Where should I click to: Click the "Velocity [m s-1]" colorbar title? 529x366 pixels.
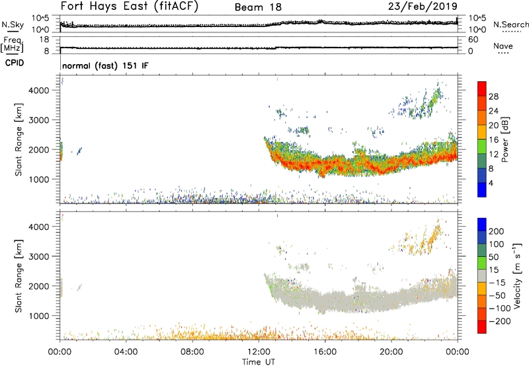point(517,275)
